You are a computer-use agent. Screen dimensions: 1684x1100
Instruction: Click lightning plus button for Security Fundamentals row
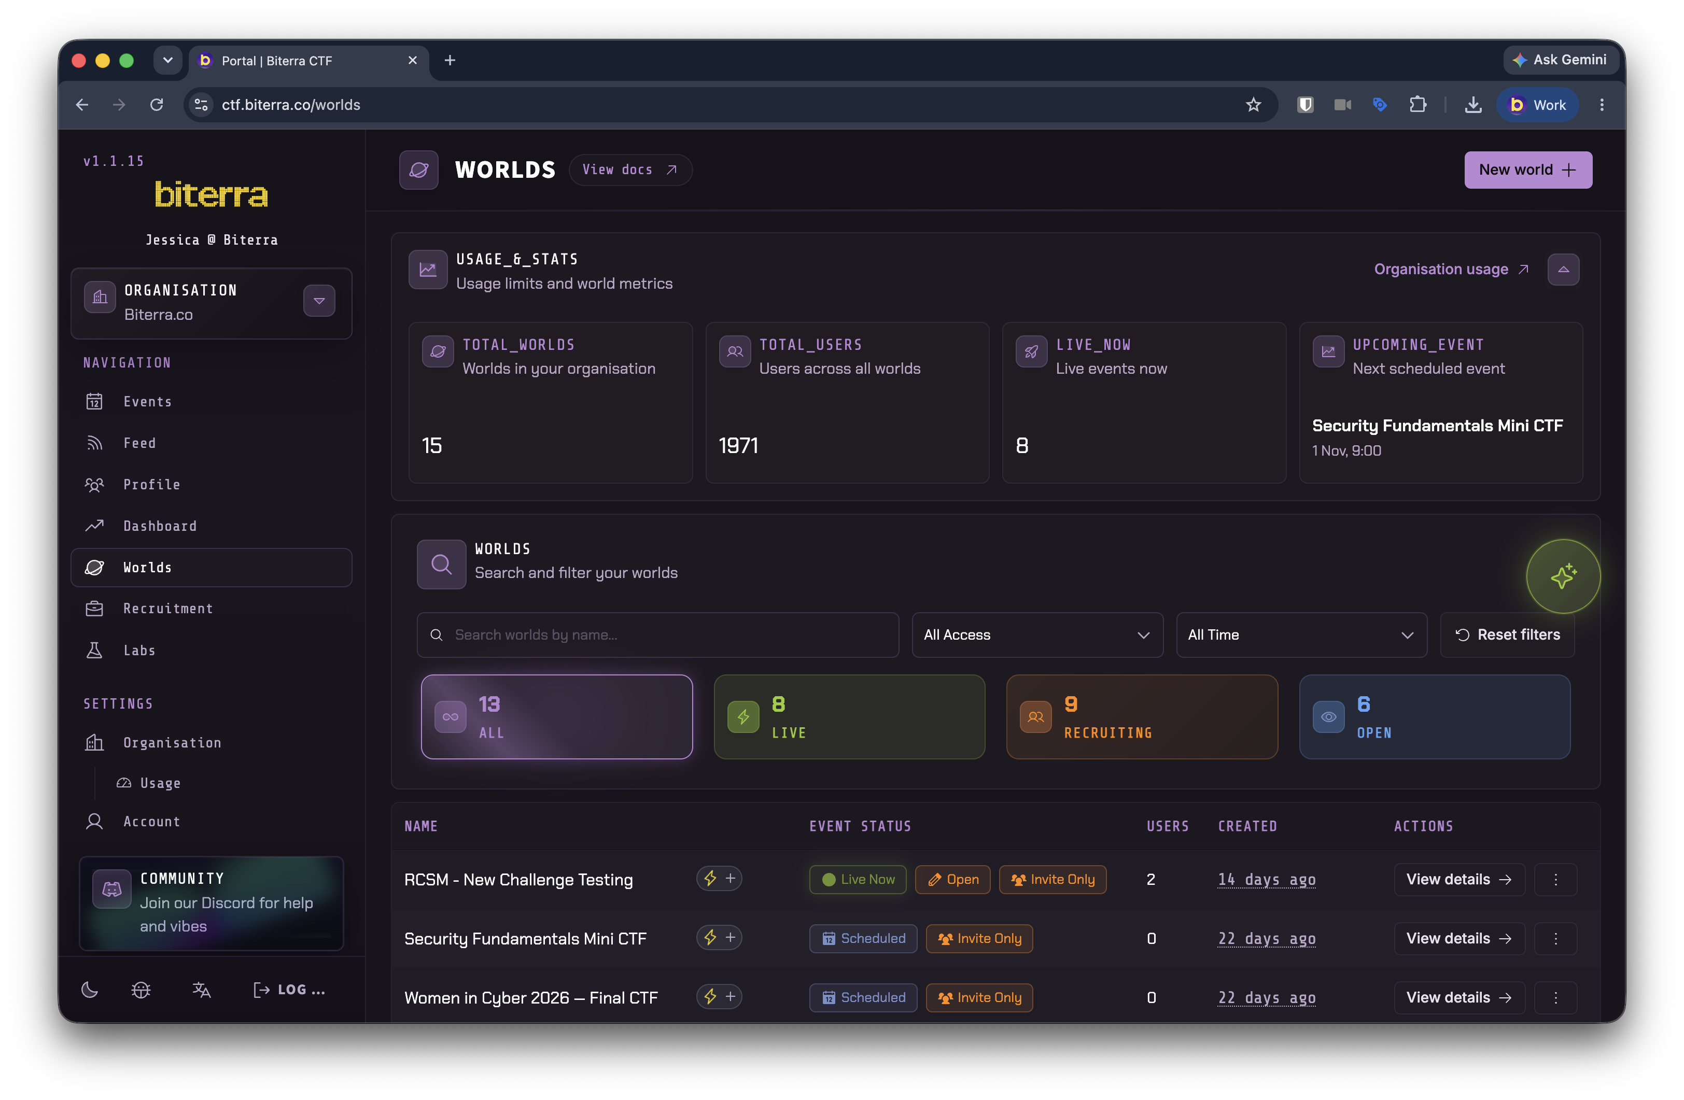(719, 937)
